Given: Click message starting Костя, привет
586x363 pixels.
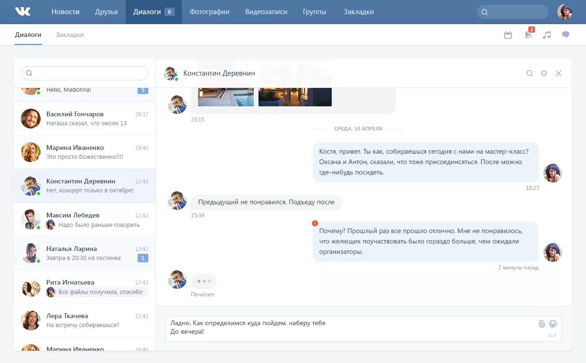Looking at the screenshot, I should click(425, 162).
